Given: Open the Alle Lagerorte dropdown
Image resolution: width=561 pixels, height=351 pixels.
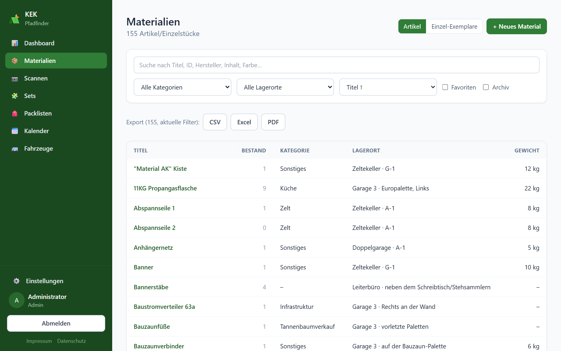Looking at the screenshot, I should click(x=285, y=87).
